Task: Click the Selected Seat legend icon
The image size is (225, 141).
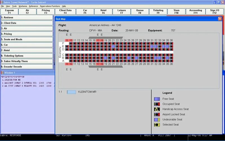Action: [x=157, y=125]
